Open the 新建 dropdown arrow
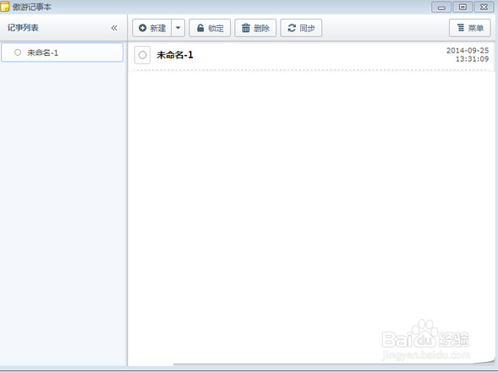This screenshot has width=498, height=373. tap(178, 28)
